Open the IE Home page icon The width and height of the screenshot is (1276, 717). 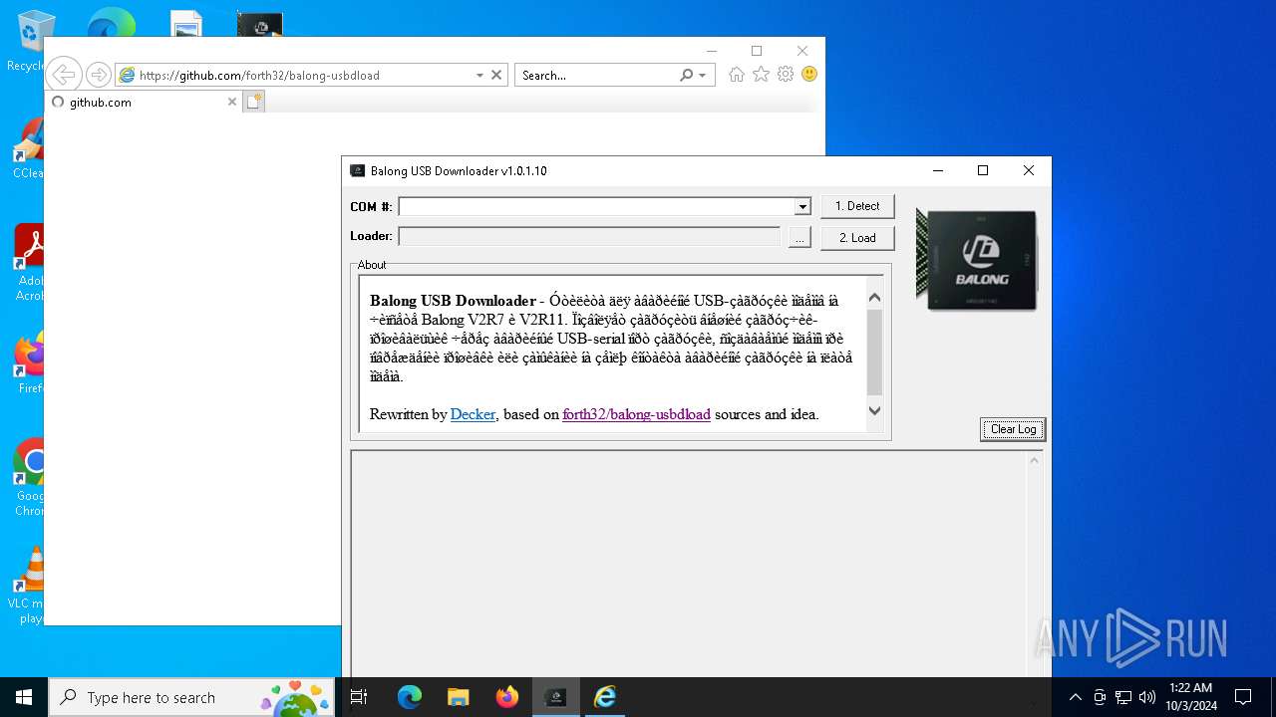(737, 75)
